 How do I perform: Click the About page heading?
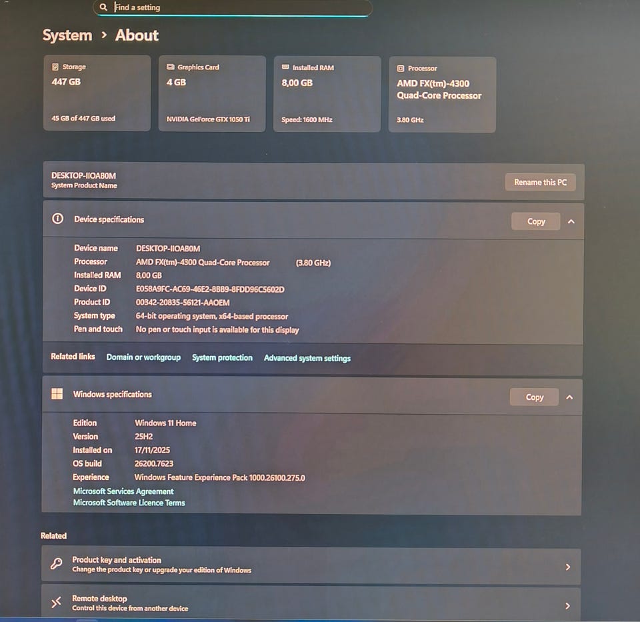(137, 35)
